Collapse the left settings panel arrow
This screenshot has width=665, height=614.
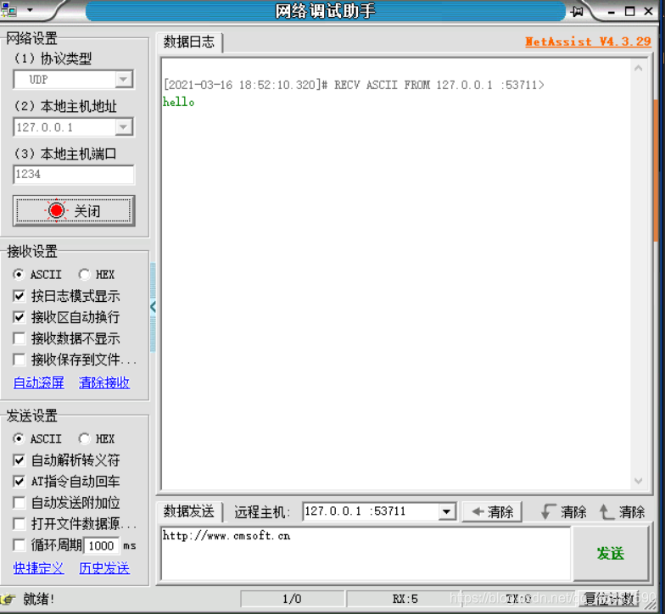pyautogui.click(x=153, y=307)
